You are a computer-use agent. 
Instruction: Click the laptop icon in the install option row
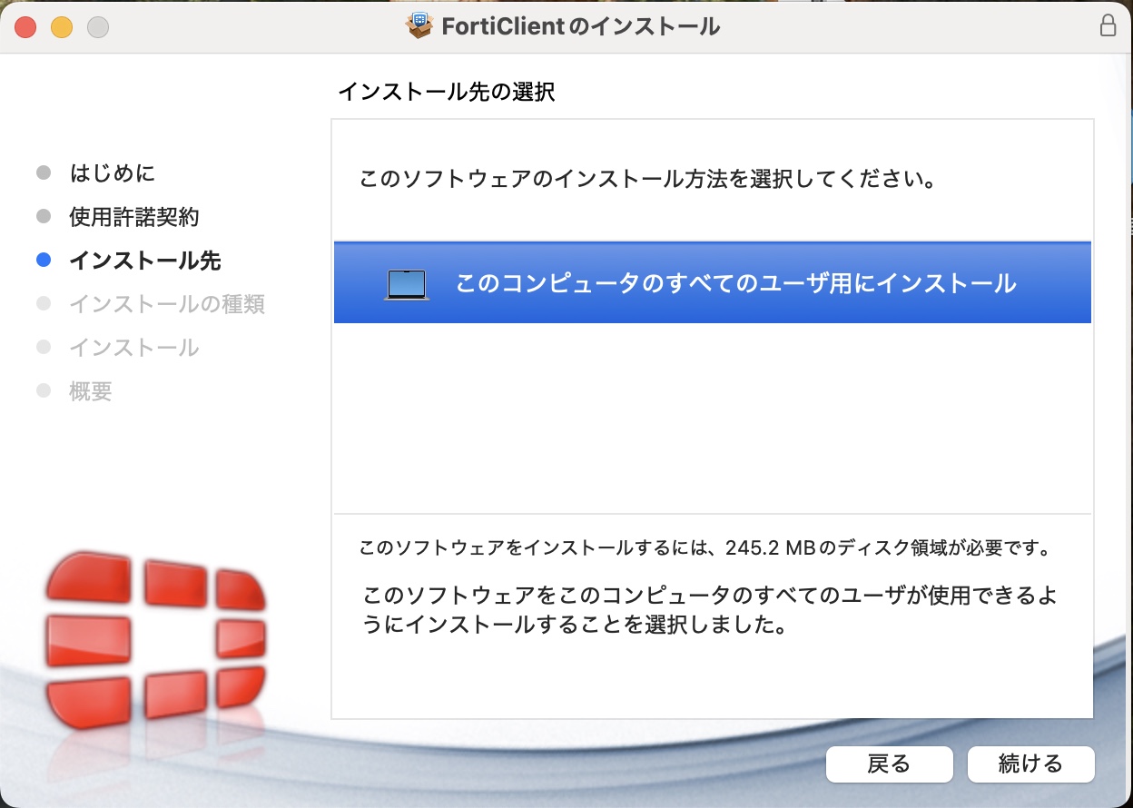406,284
